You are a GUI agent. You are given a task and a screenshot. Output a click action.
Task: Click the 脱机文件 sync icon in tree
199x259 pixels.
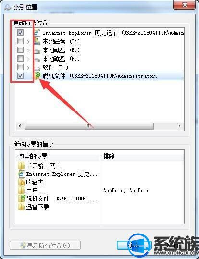pyautogui.click(x=37, y=76)
